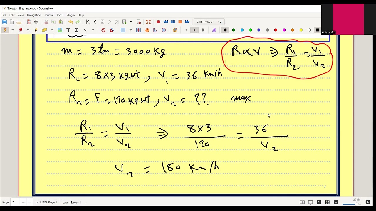Open pen options dropdown arrow

[x=13, y=30]
